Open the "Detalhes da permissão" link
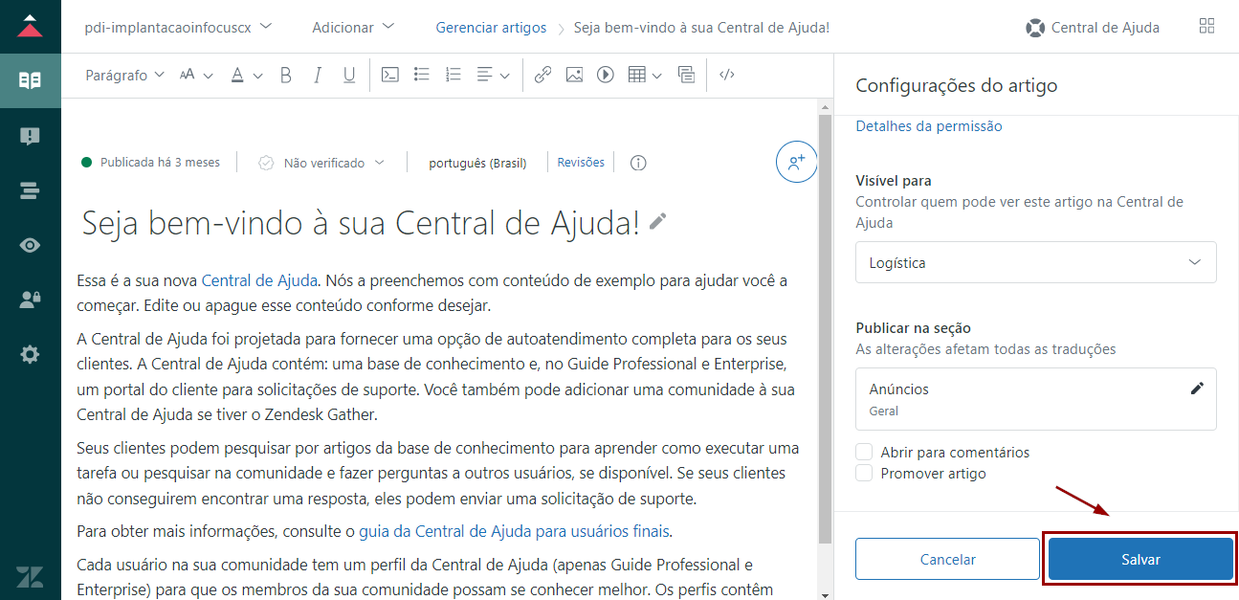1239x600 pixels. click(x=928, y=126)
